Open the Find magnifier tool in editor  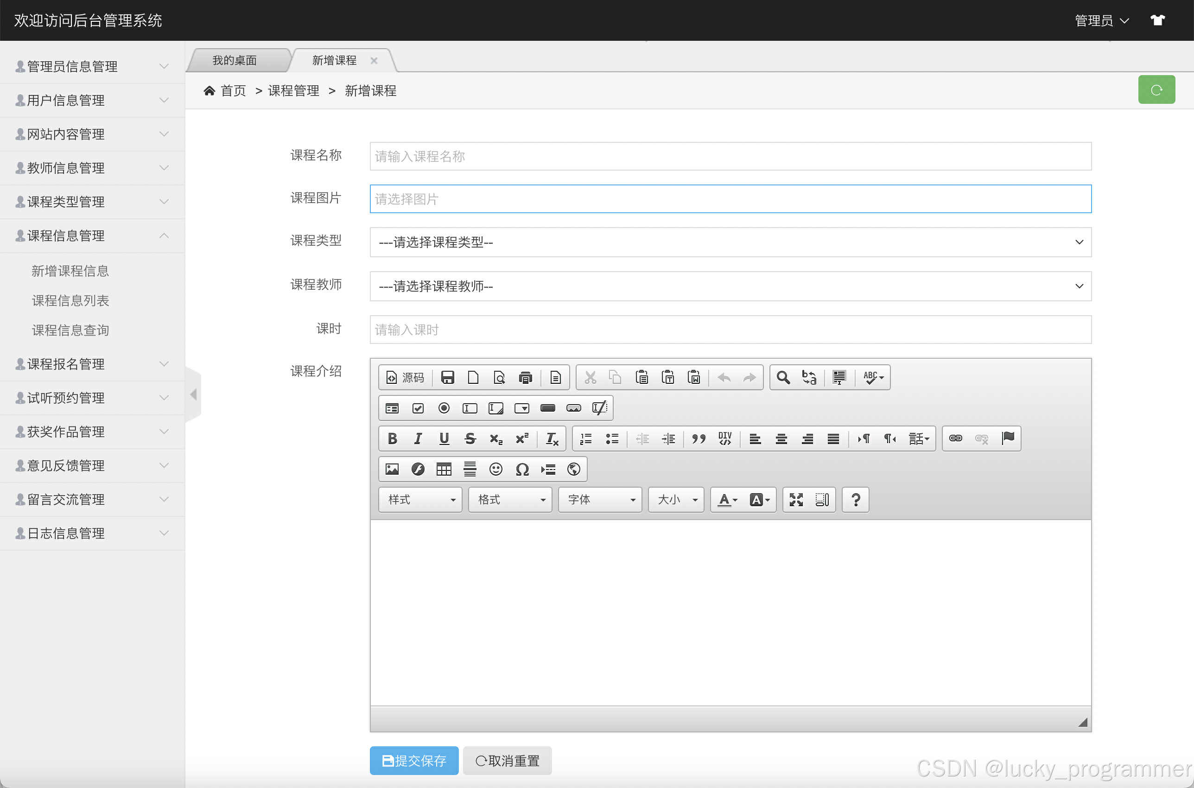click(x=783, y=377)
